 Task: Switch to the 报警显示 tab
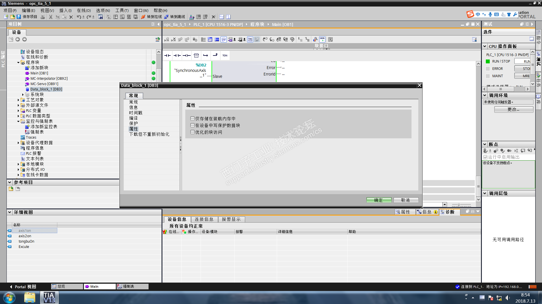point(231,219)
